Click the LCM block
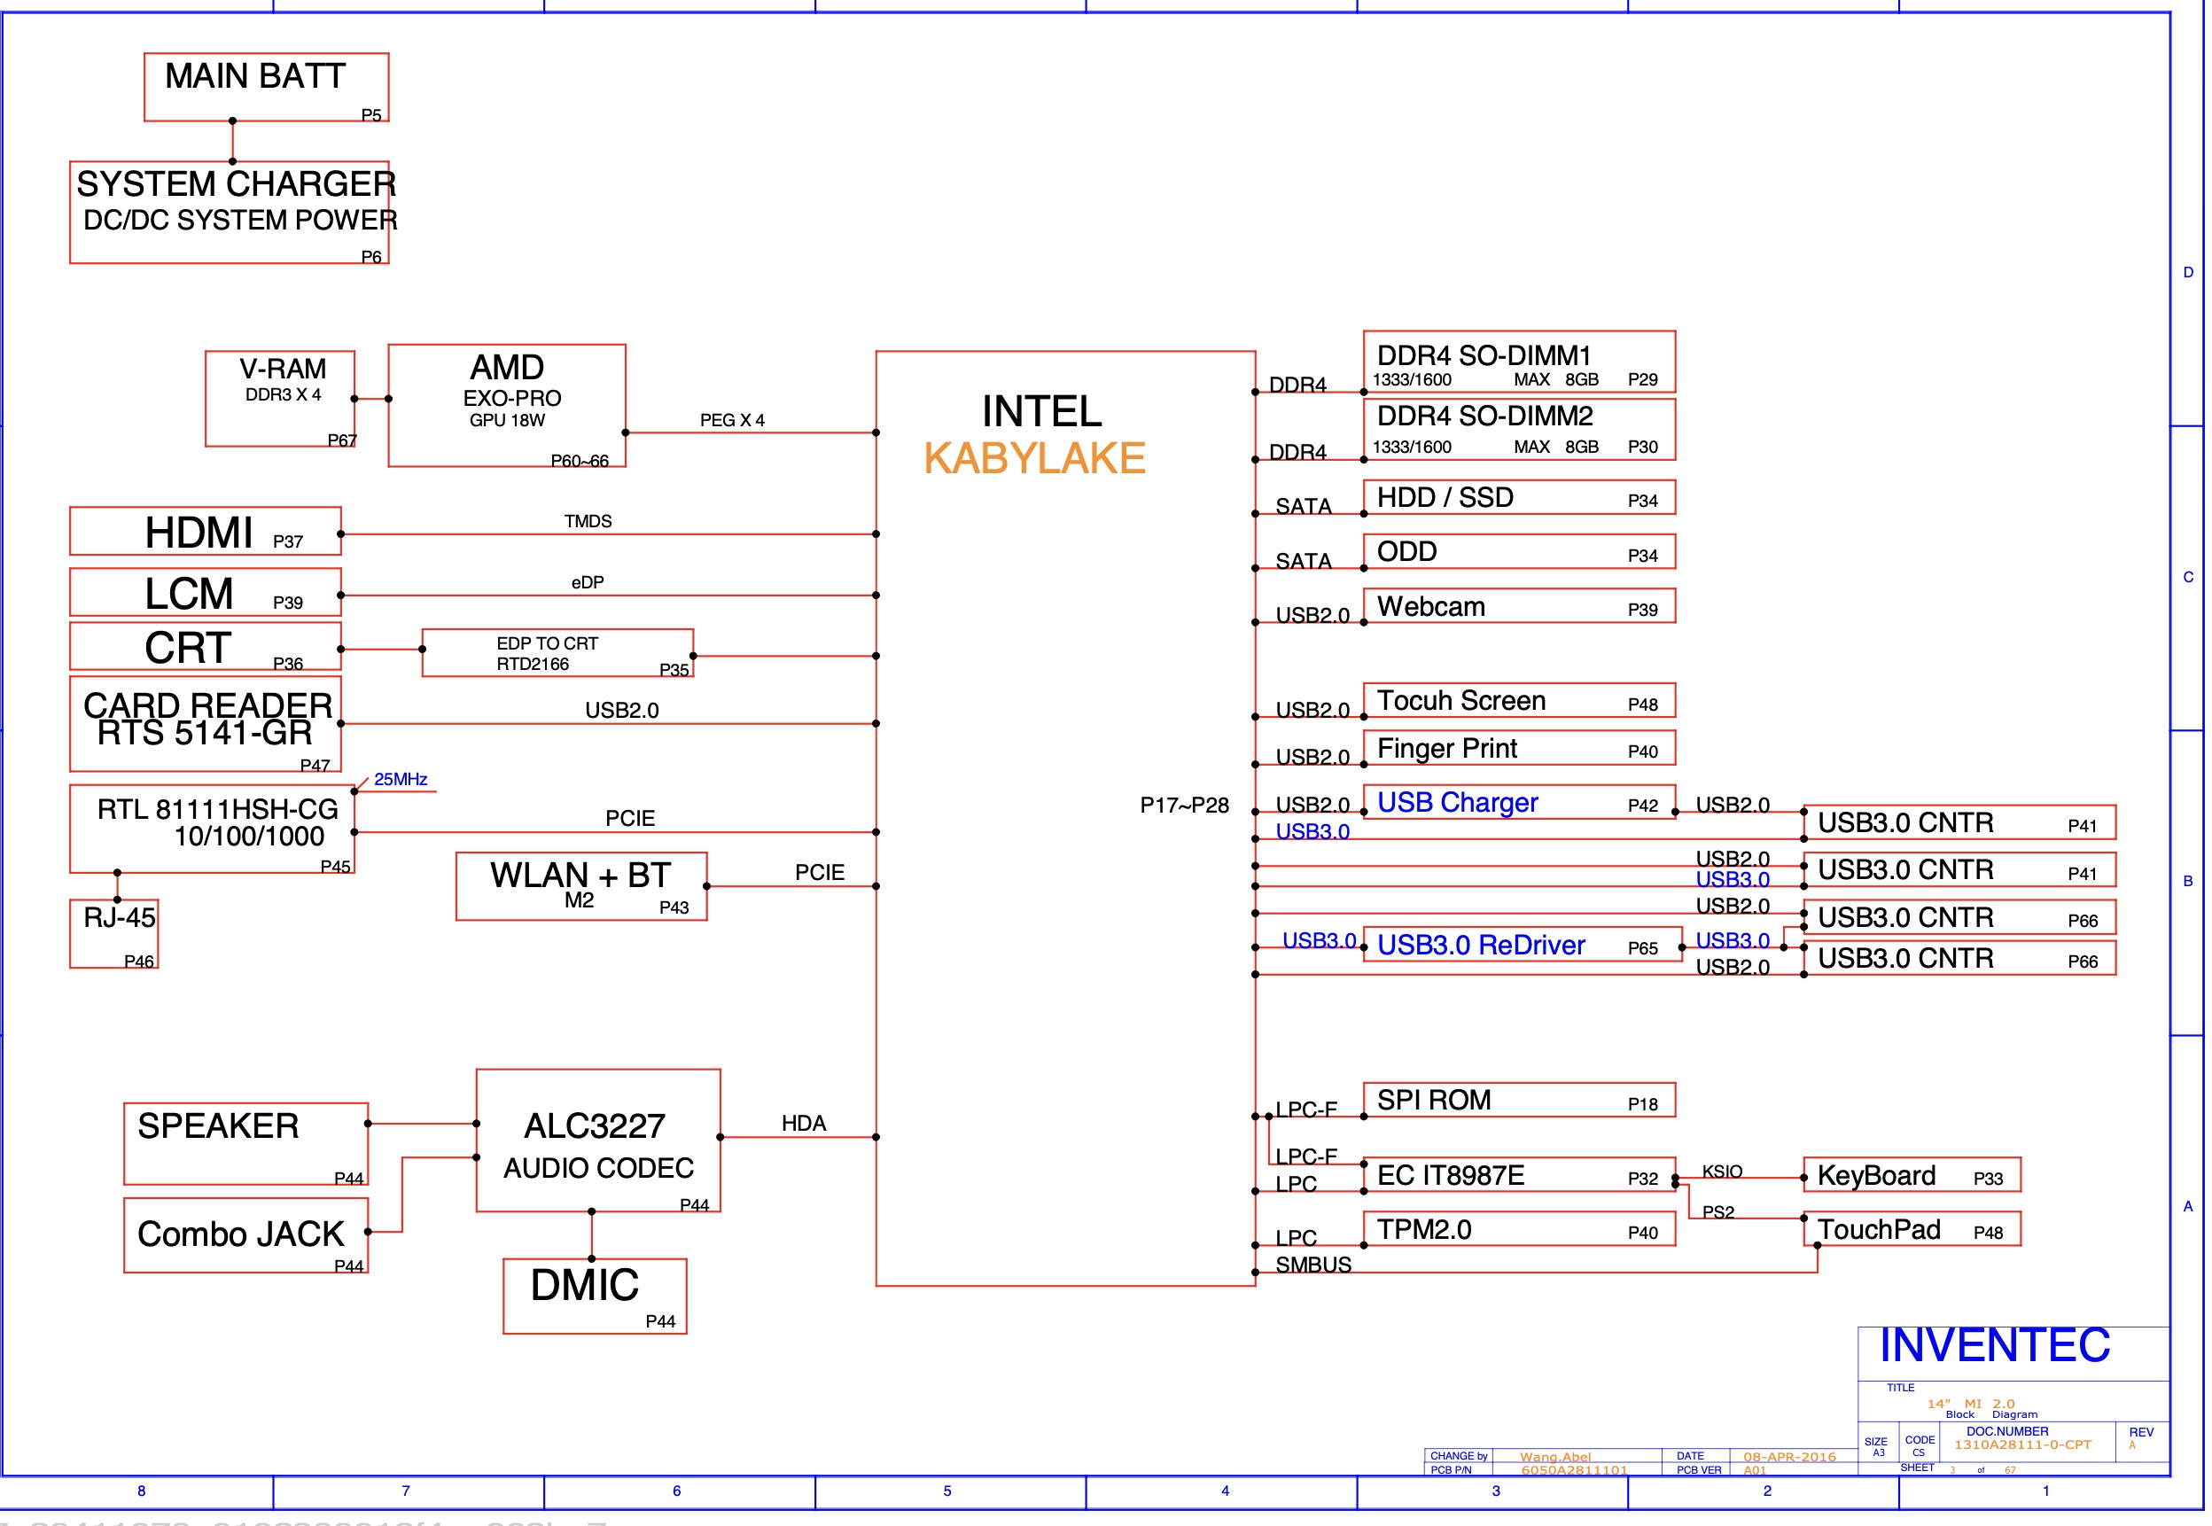This screenshot has width=2212, height=1526. (206, 592)
